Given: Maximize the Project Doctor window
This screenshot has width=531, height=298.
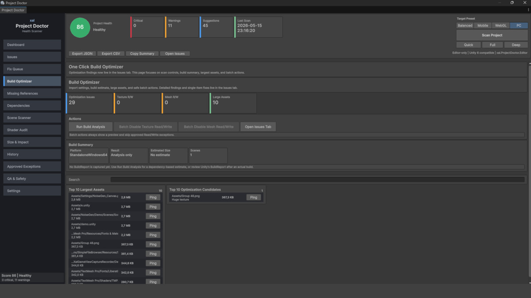Looking at the screenshot, I should (x=512, y=3).
